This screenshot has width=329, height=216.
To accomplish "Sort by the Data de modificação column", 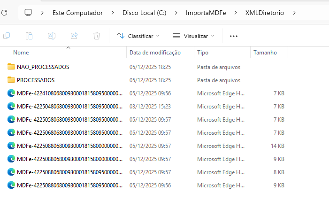I will coord(155,53).
